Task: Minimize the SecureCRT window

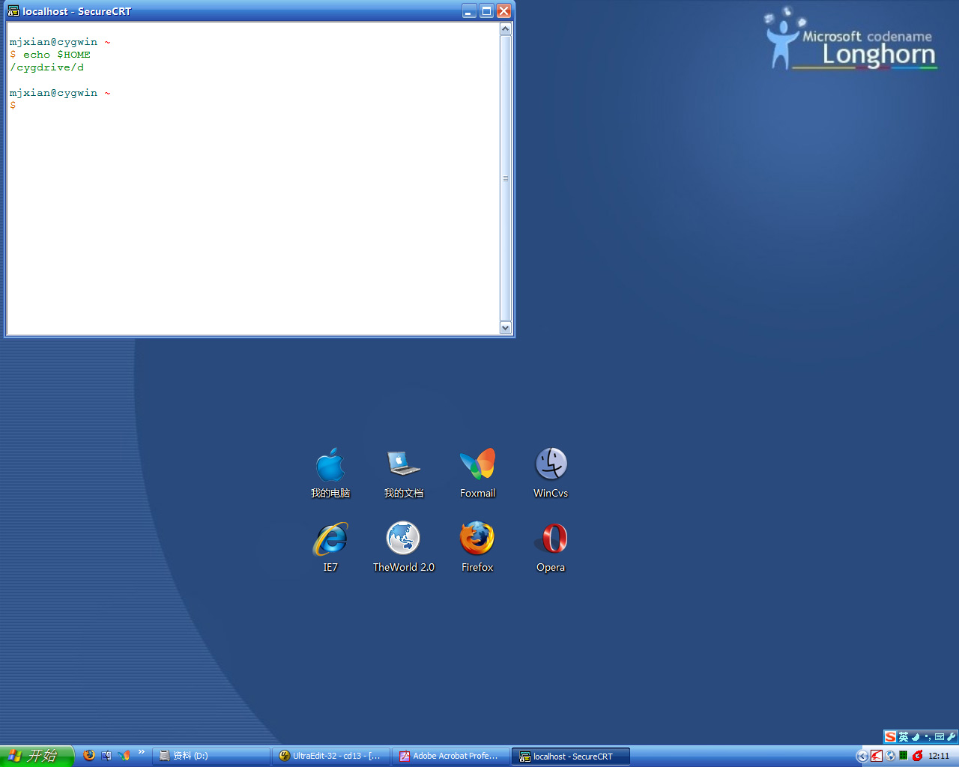Action: (x=469, y=11)
